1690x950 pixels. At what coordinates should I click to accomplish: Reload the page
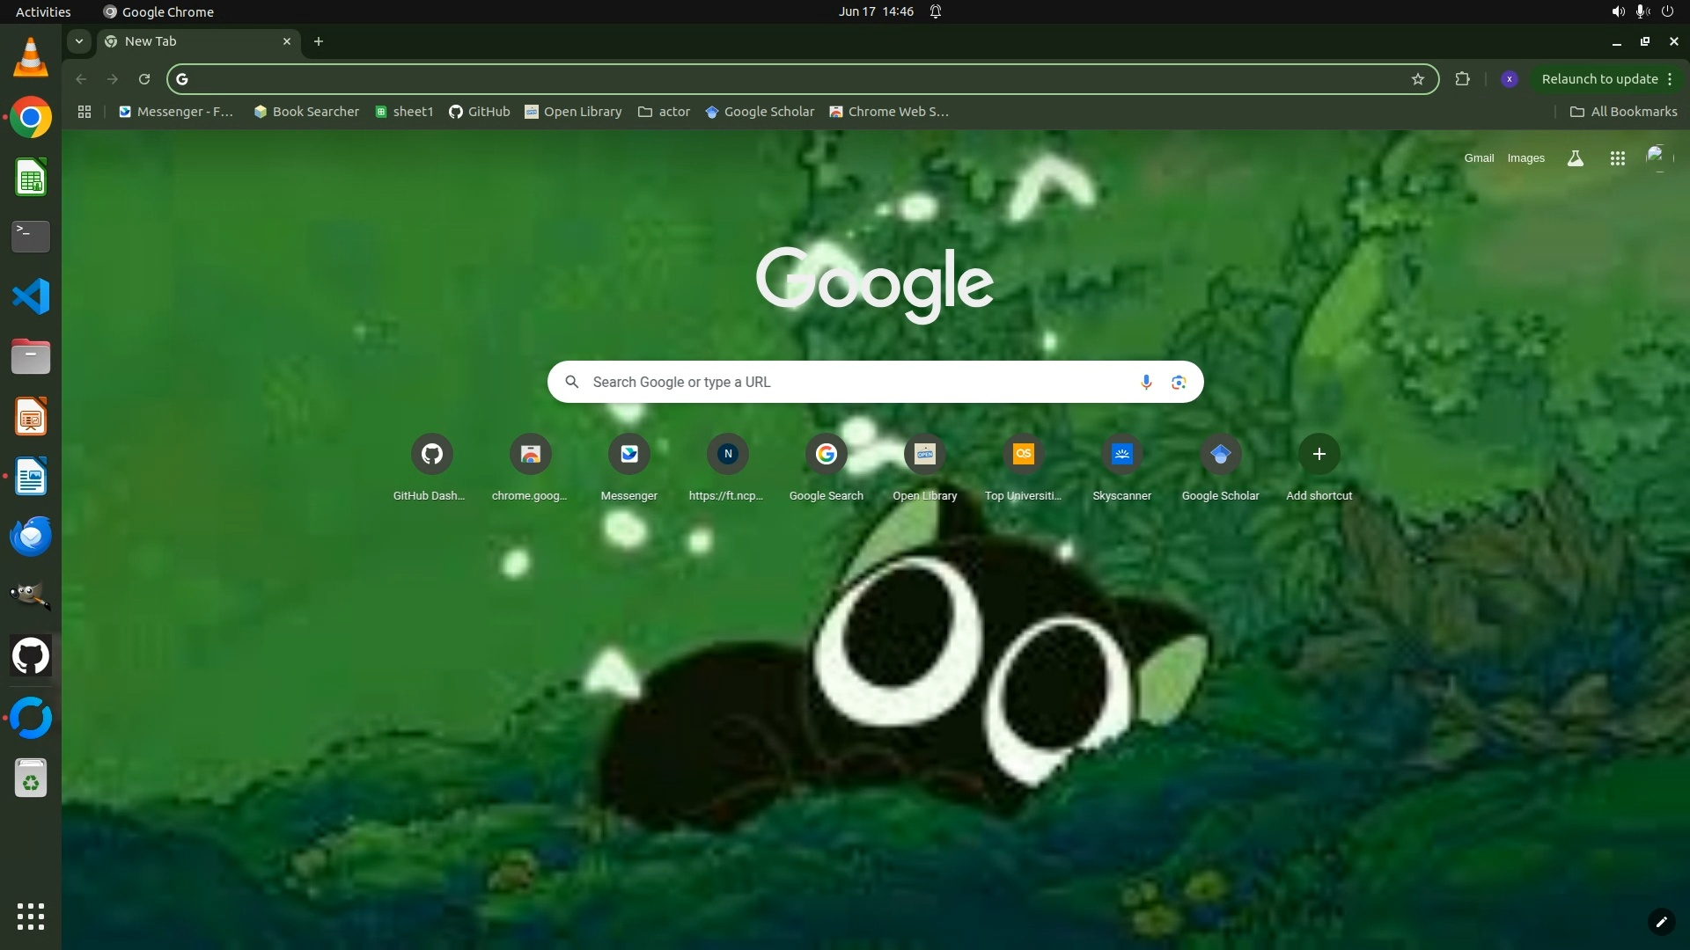(x=144, y=79)
